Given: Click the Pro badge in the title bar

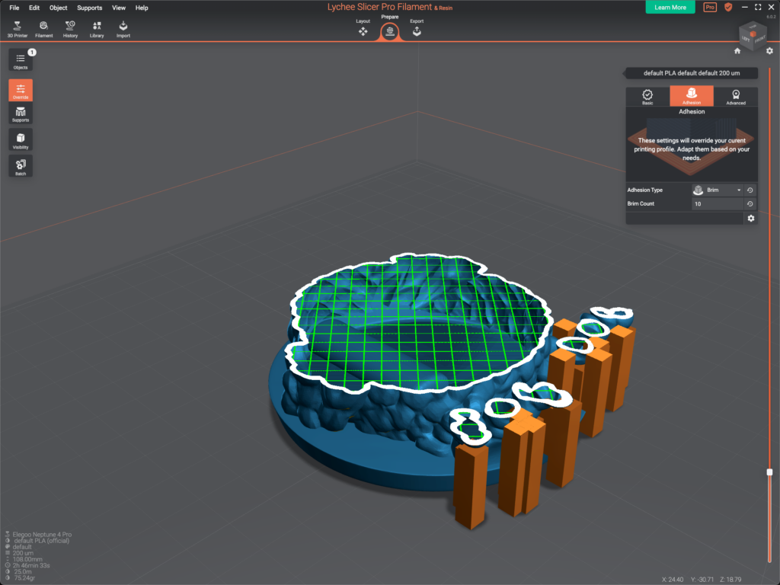Looking at the screenshot, I should click(709, 7).
